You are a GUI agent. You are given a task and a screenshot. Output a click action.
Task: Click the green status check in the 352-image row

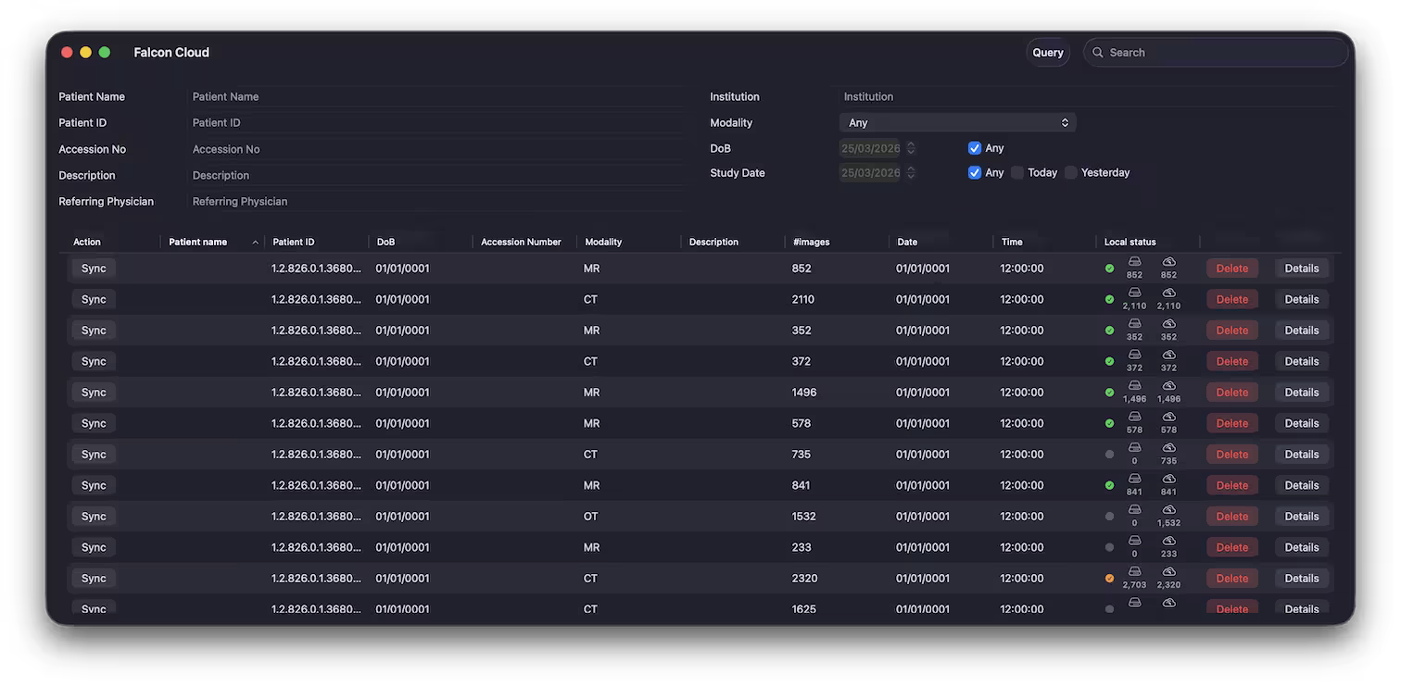1109,331
